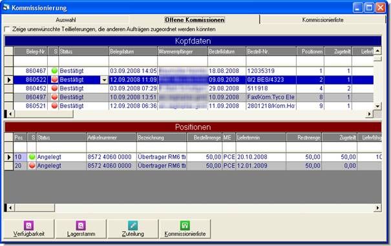Open the status dropdown in row 860522
The width and height of the screenshot is (391, 246).
coord(104,80)
